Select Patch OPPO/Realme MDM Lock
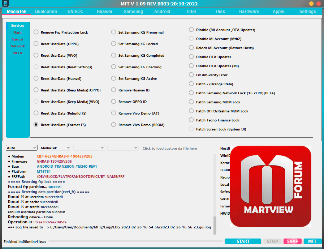Screen dimensions: 324x249 219,111
